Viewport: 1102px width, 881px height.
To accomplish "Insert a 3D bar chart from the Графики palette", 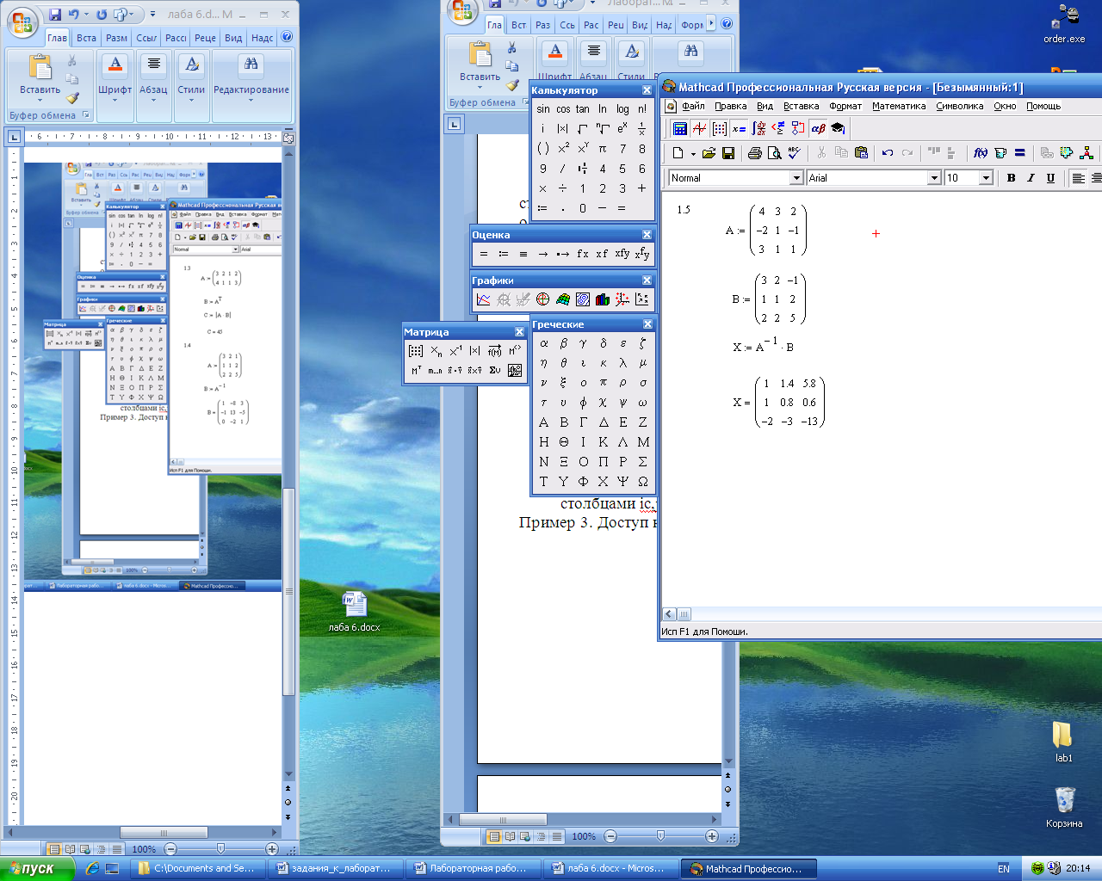I will click(x=603, y=299).
